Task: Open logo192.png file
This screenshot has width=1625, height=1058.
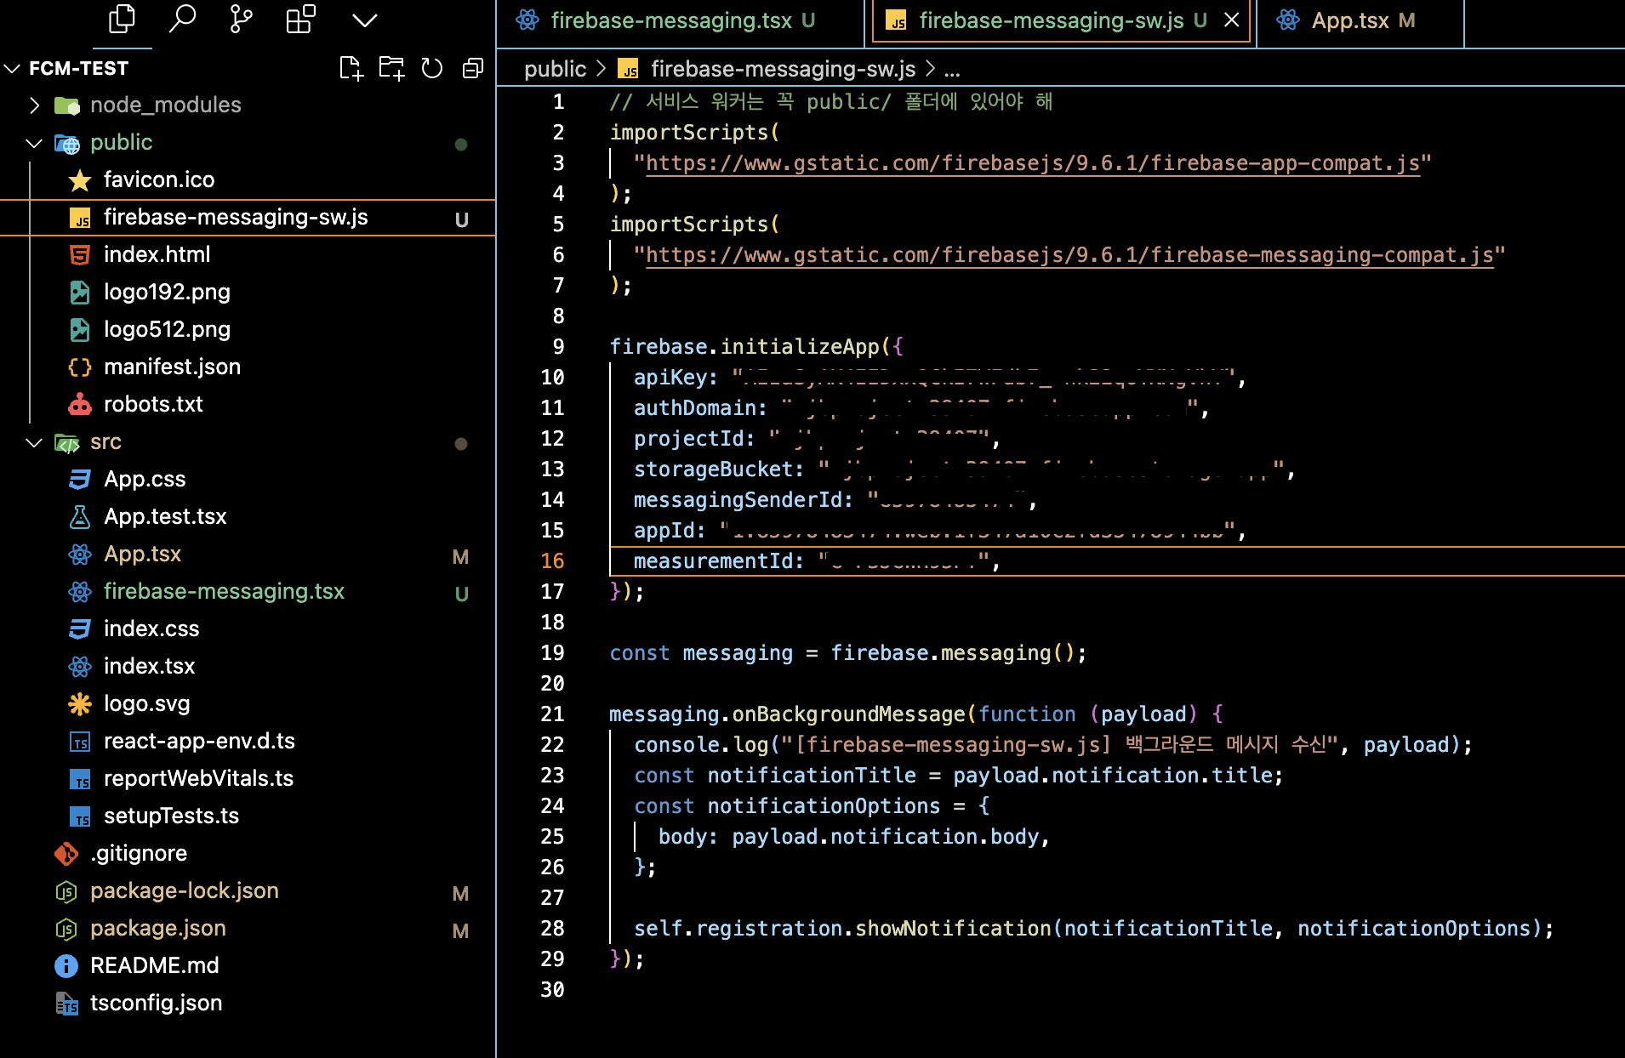Action: [x=167, y=292]
